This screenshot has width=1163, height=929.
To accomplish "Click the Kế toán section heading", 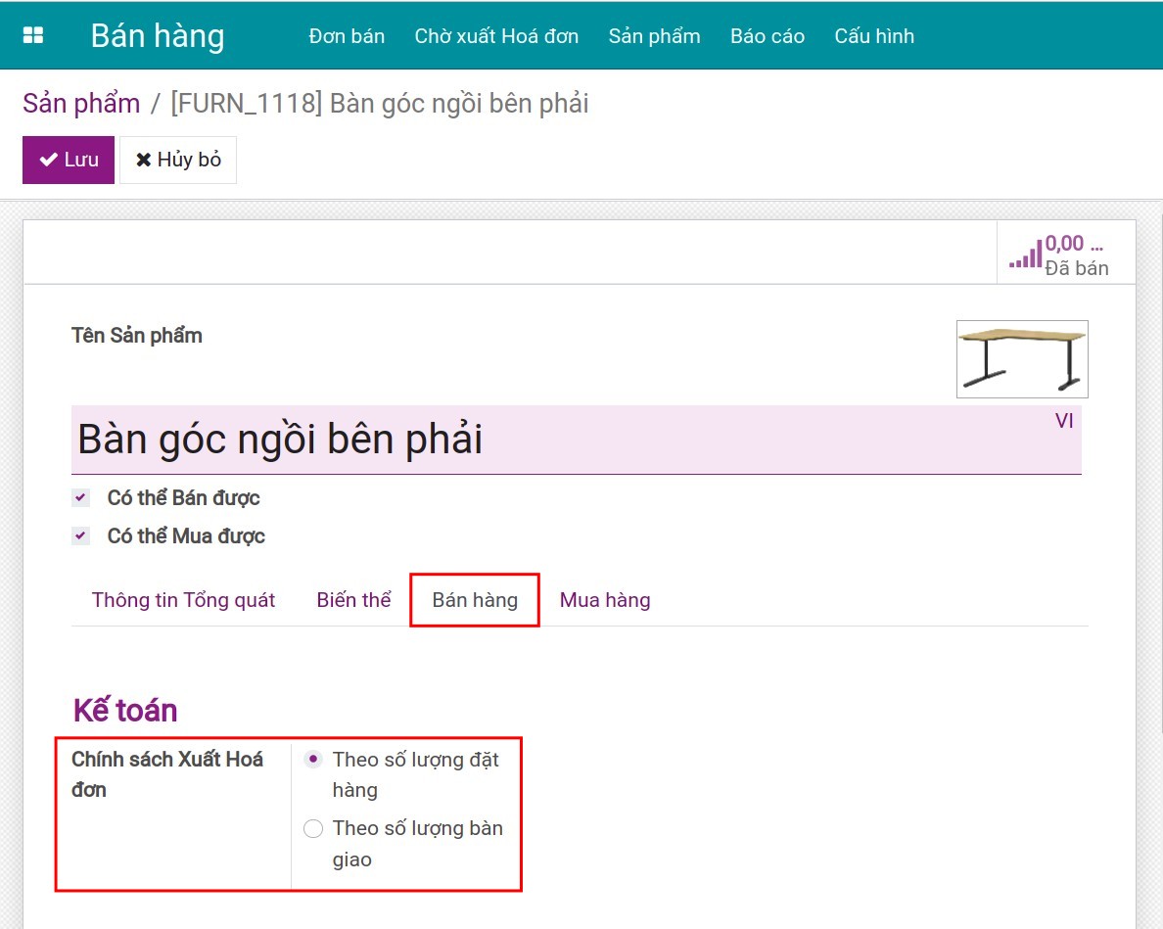I will coord(125,711).
